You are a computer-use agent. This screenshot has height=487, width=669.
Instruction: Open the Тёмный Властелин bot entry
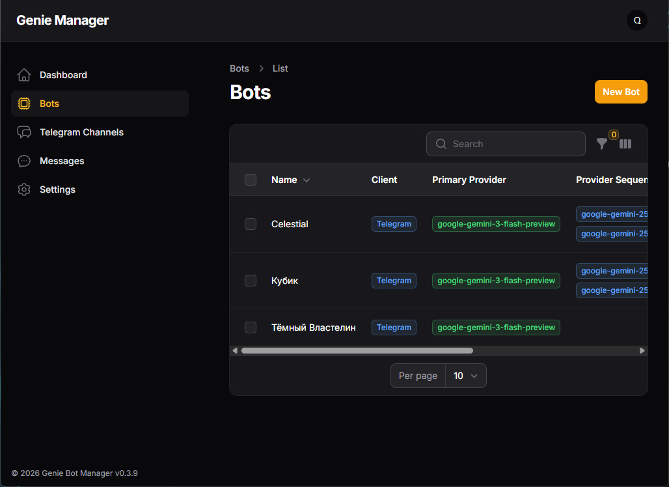click(x=313, y=327)
